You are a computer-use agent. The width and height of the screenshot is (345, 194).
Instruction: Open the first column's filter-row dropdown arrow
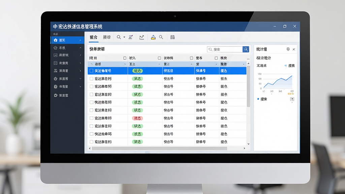pos(125,64)
